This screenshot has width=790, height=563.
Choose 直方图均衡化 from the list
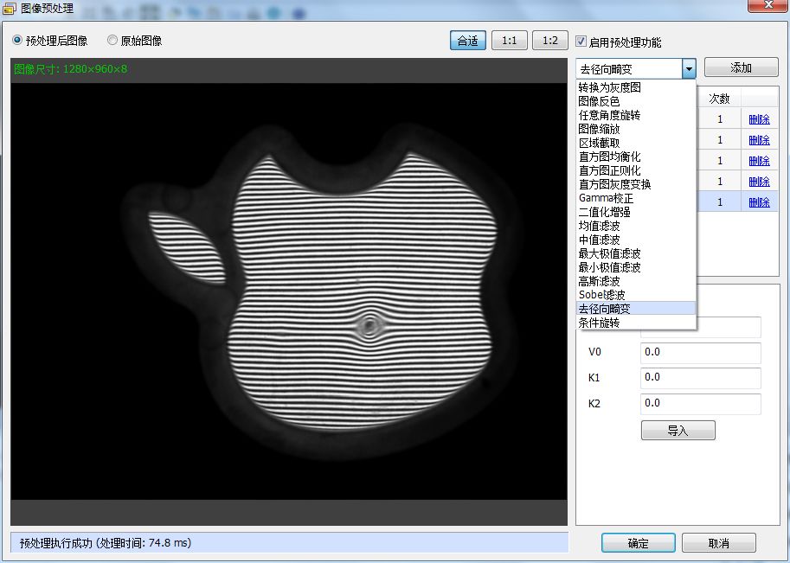click(636, 157)
